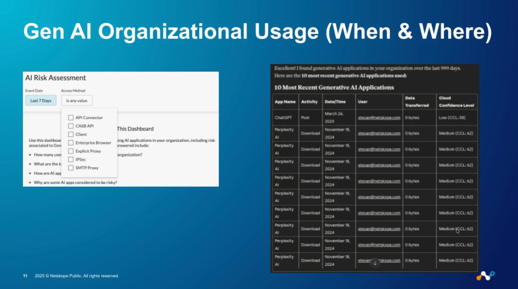Click the slide page number 11

click(25, 276)
